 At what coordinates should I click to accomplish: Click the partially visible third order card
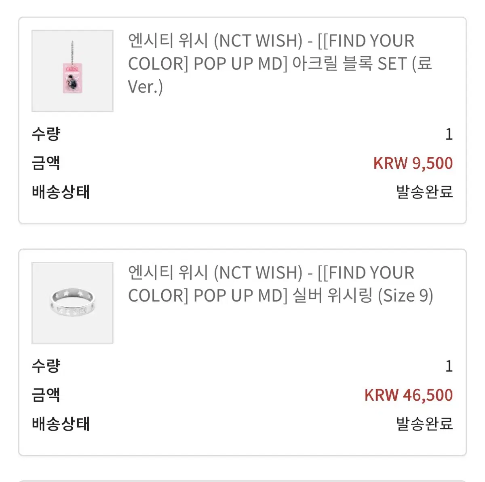tap(242, 478)
